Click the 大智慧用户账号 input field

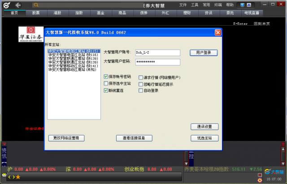(x=158, y=53)
